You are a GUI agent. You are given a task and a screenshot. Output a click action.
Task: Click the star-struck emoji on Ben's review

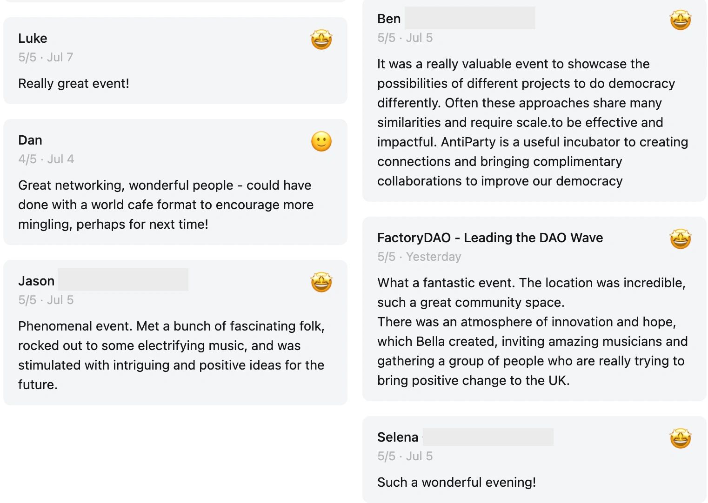[680, 20]
